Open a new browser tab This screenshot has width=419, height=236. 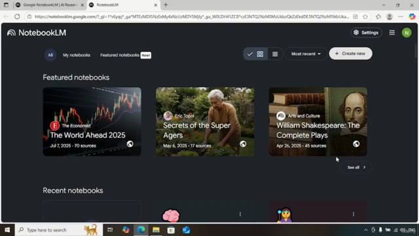(166, 5)
